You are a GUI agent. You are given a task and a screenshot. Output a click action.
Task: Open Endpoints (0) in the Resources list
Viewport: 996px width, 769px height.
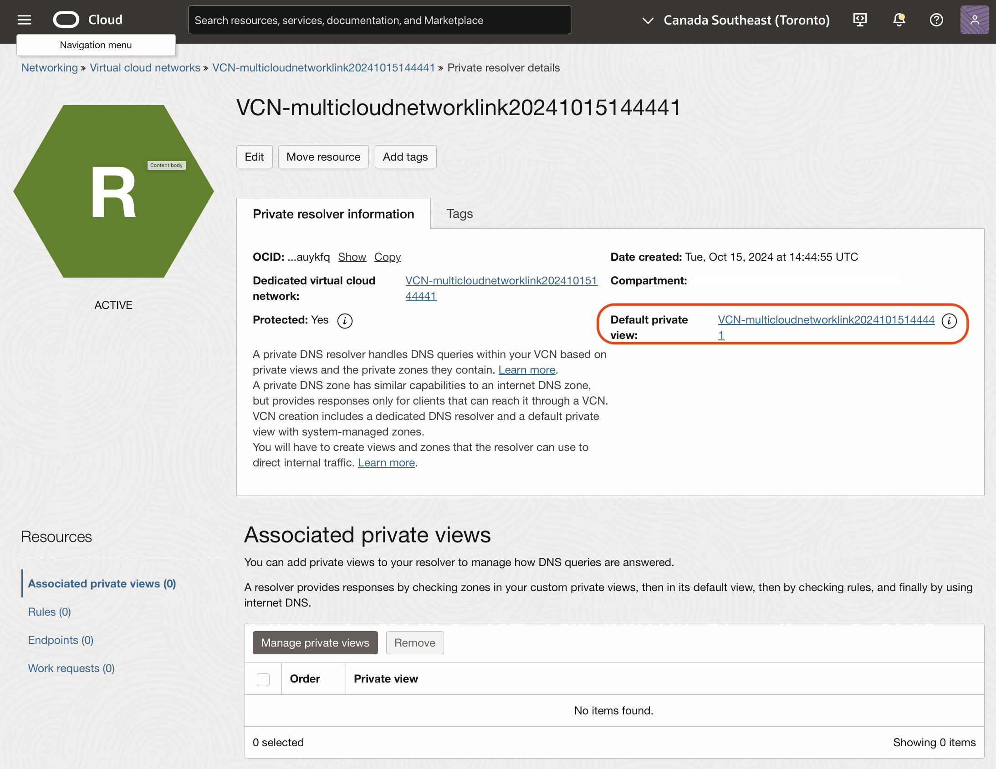coord(60,640)
